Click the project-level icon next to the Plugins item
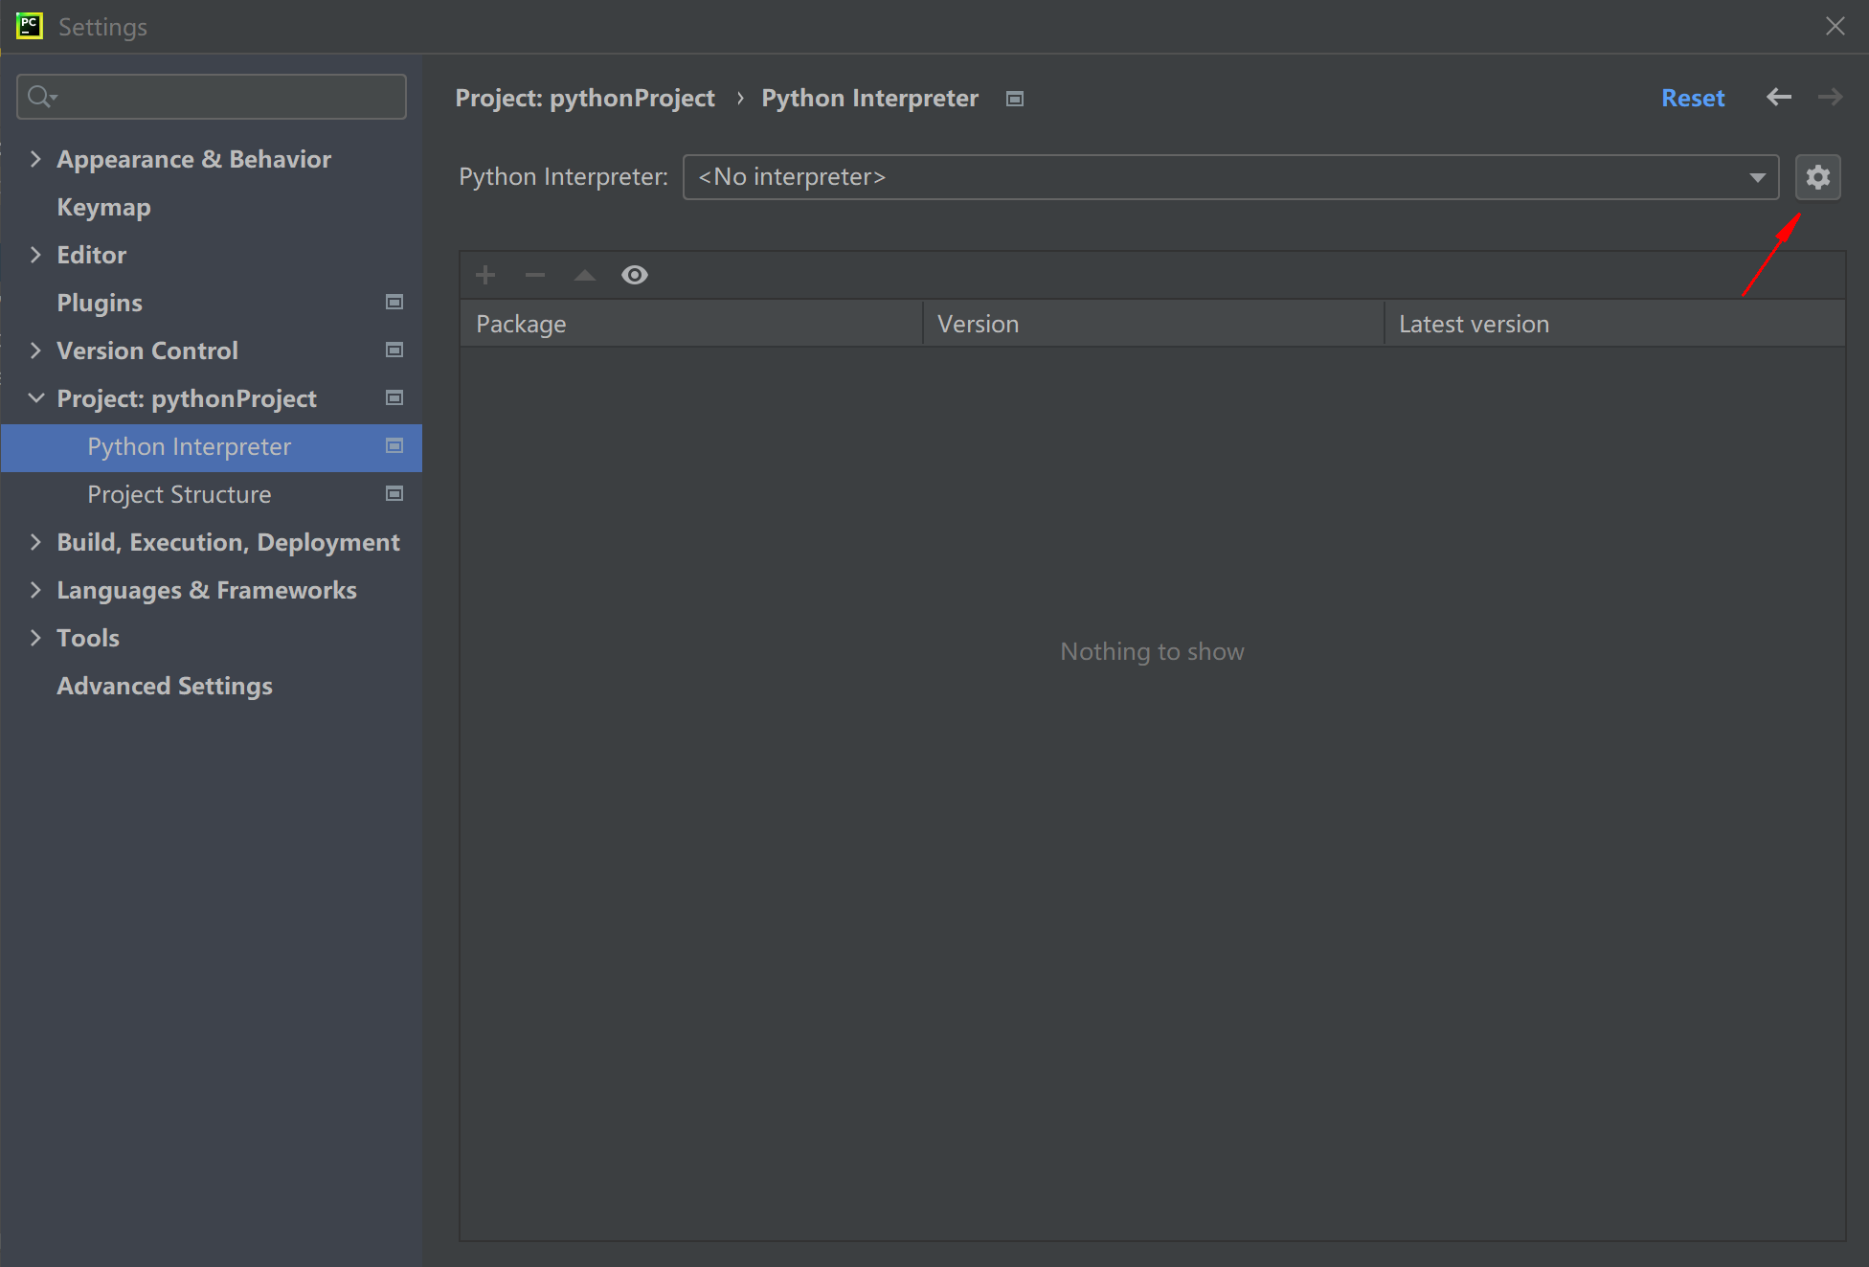Image resolution: width=1869 pixels, height=1267 pixels. tap(394, 303)
